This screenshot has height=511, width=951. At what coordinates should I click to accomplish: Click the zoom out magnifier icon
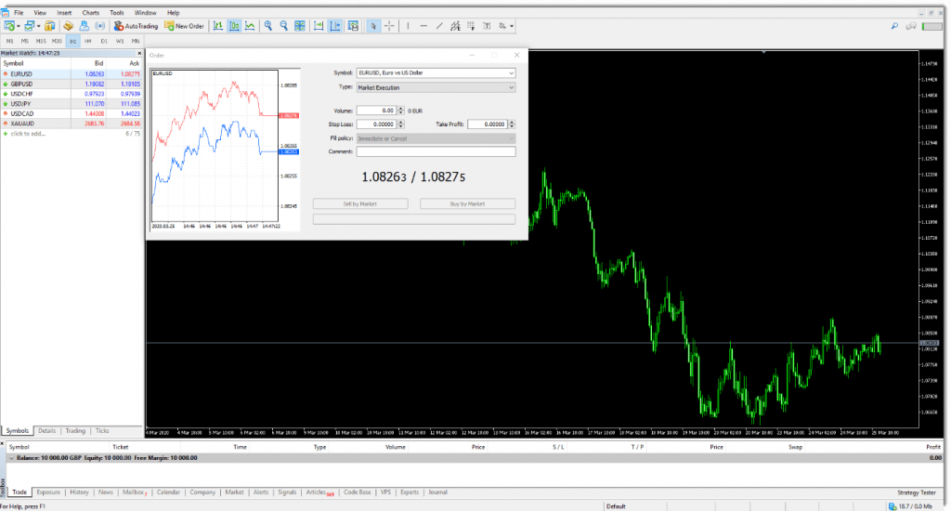pos(284,26)
